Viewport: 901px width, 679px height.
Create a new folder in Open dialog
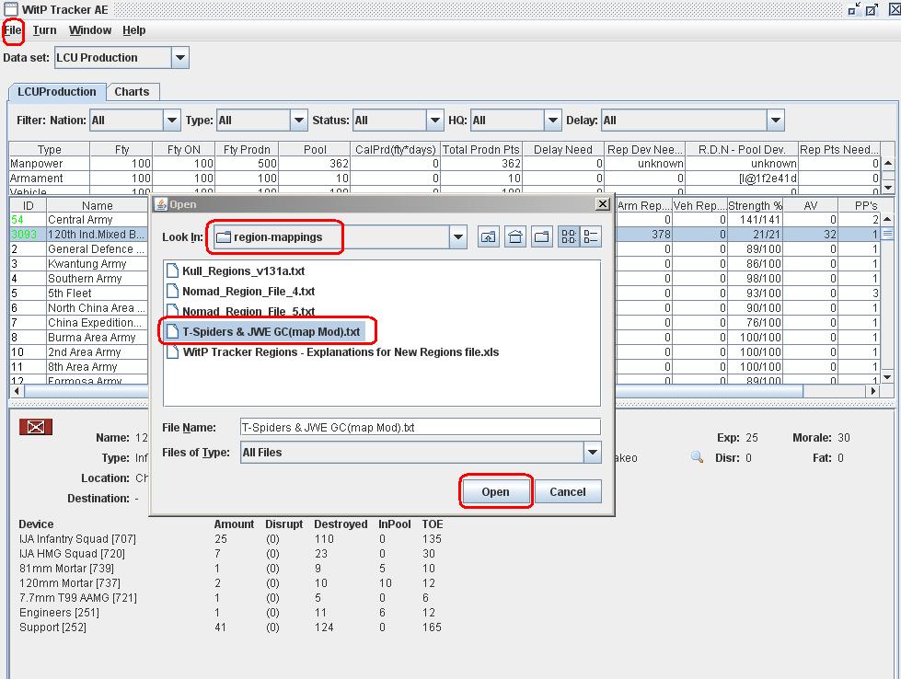[x=542, y=236]
